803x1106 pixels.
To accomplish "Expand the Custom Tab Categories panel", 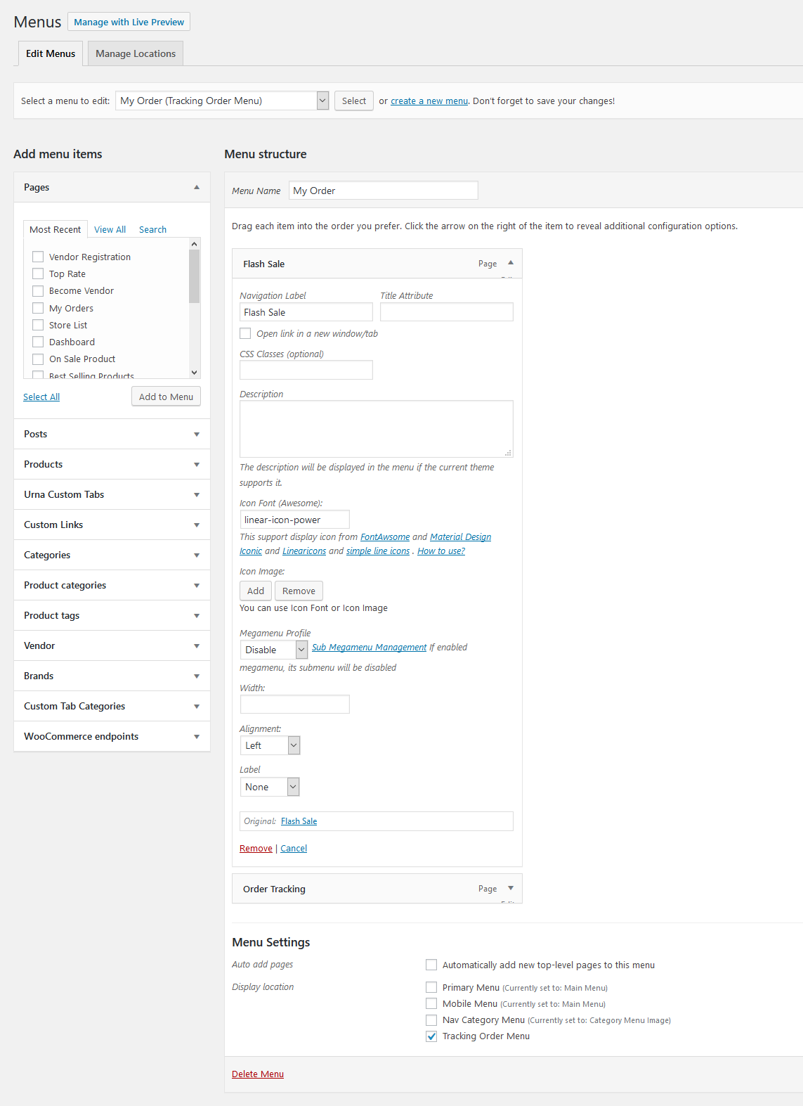I will tap(112, 706).
